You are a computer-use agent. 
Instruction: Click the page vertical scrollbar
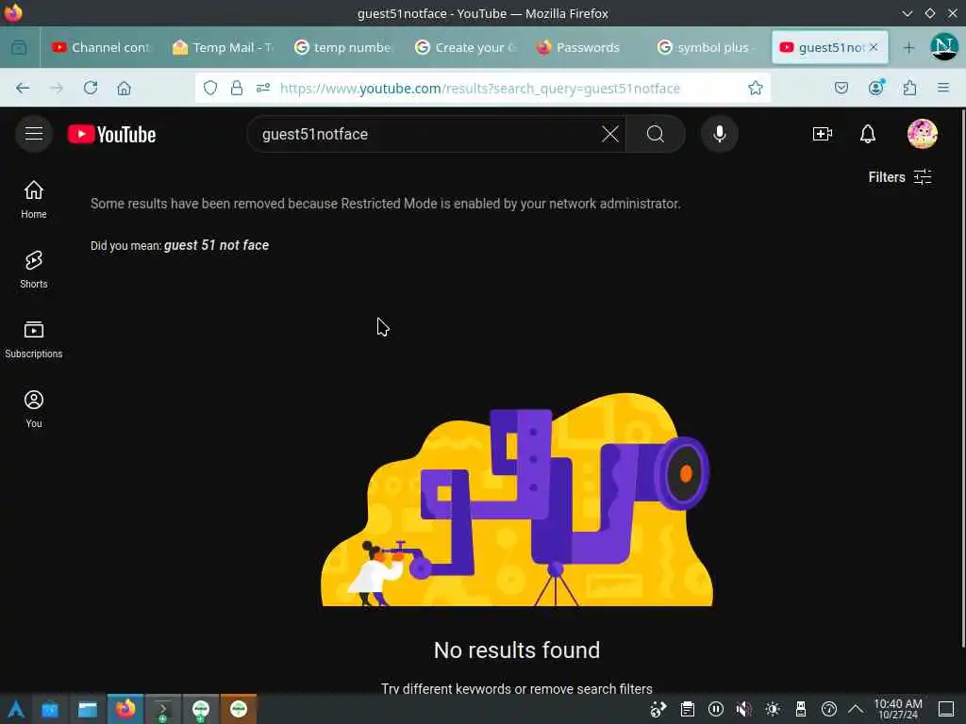[962, 378]
